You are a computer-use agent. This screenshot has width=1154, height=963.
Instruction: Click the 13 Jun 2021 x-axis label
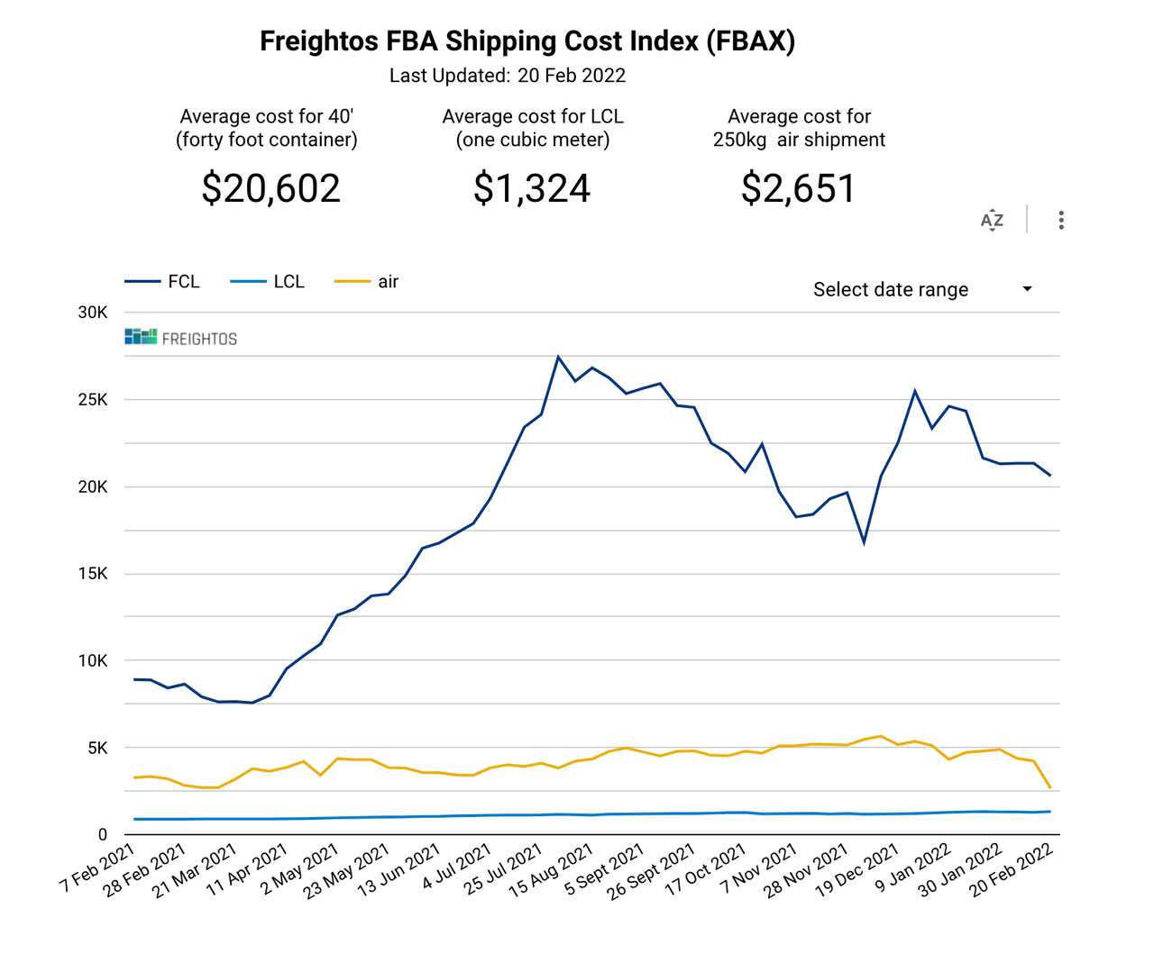tap(398, 868)
